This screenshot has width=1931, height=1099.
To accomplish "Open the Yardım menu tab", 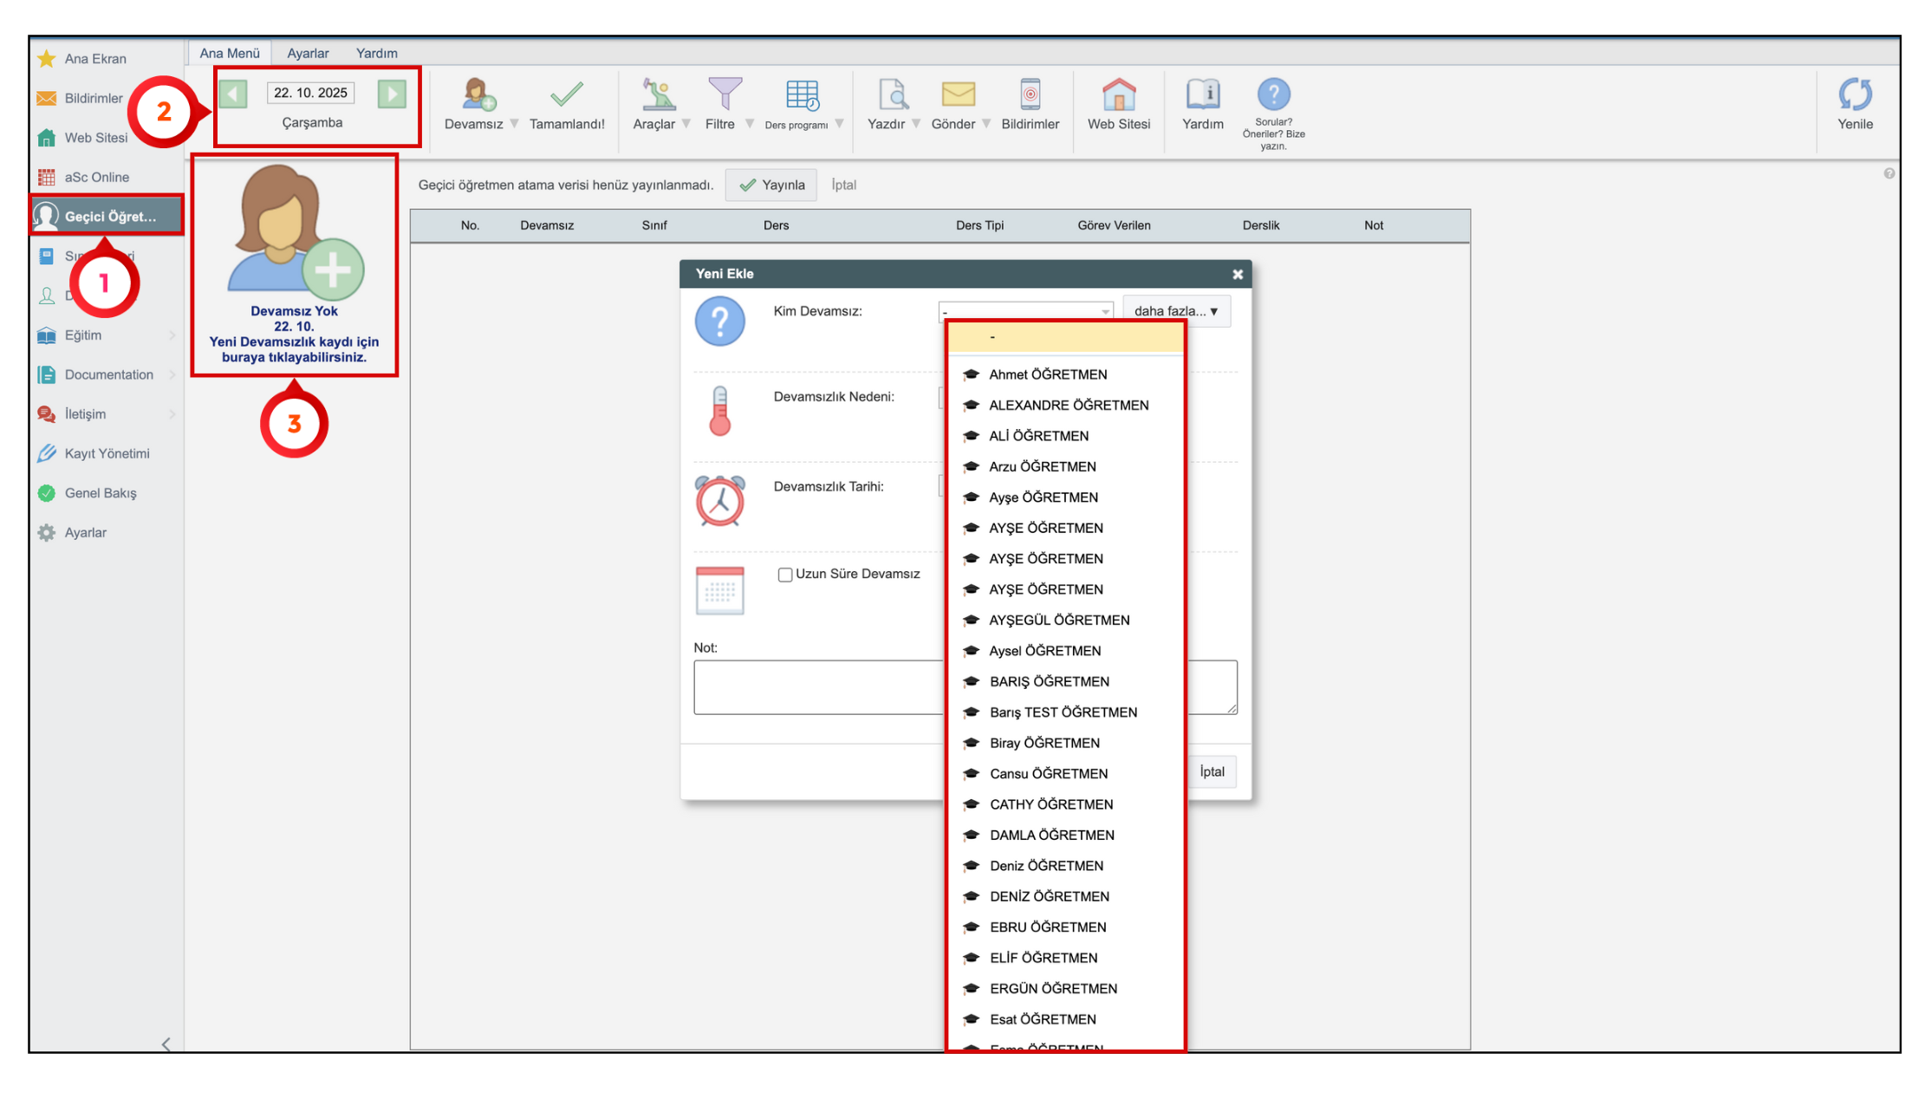I will 376,53.
